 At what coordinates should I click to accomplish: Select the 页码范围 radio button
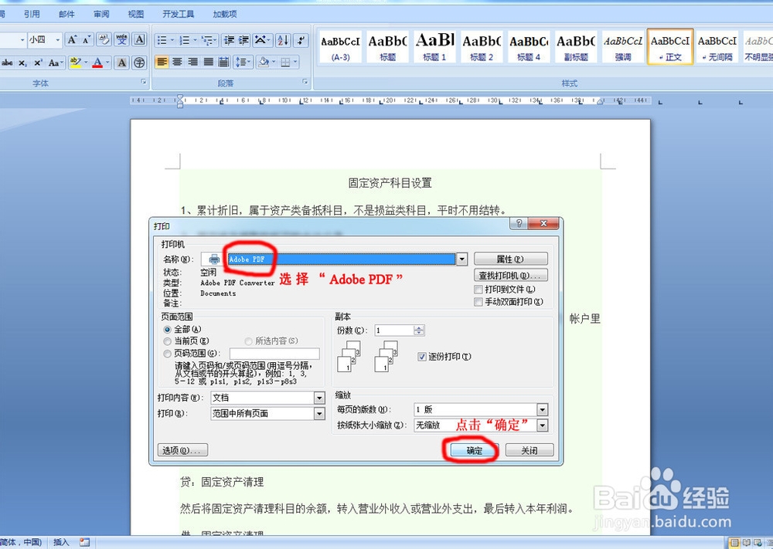168,354
